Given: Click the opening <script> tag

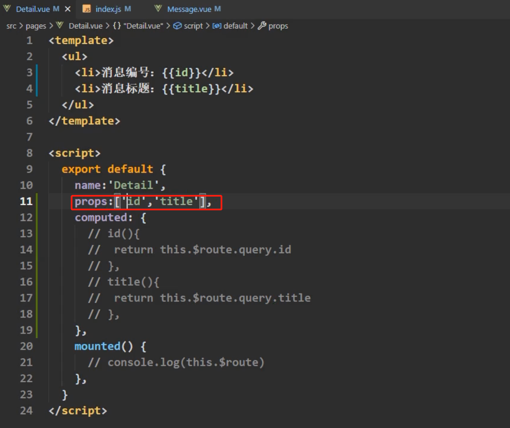Looking at the screenshot, I should click(74, 153).
